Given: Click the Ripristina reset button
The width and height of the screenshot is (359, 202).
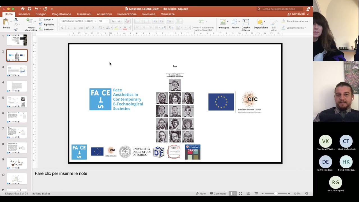Looking at the screenshot, I should (47, 24).
